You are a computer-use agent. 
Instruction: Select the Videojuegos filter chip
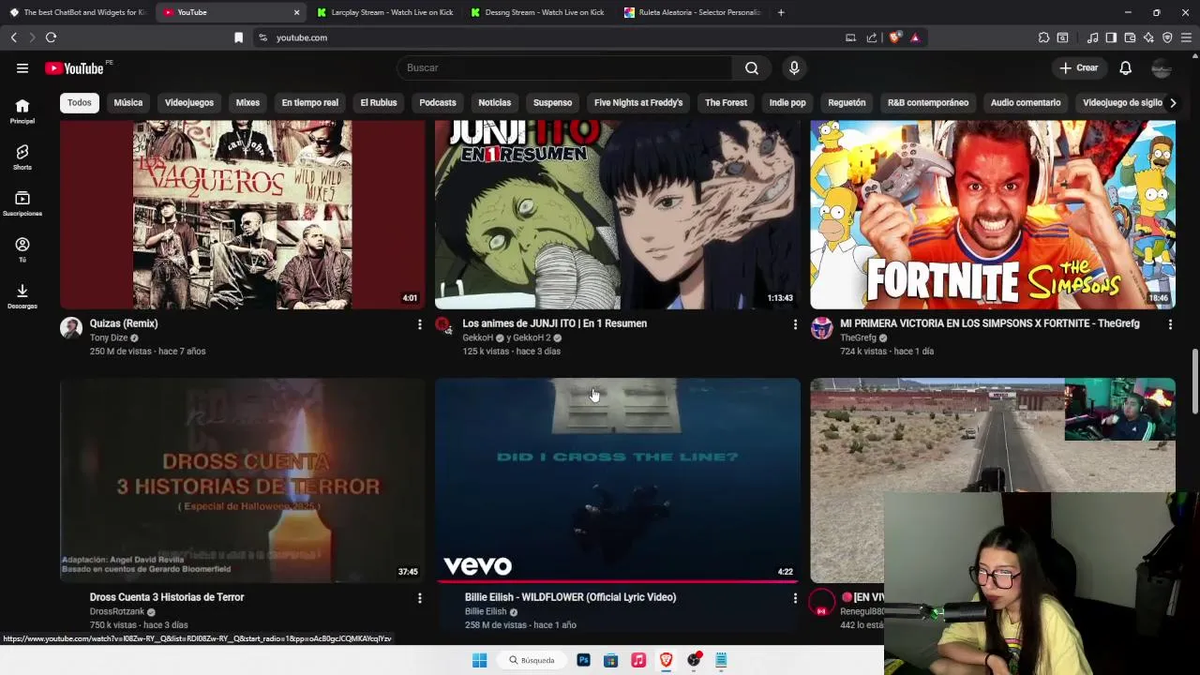click(x=189, y=102)
